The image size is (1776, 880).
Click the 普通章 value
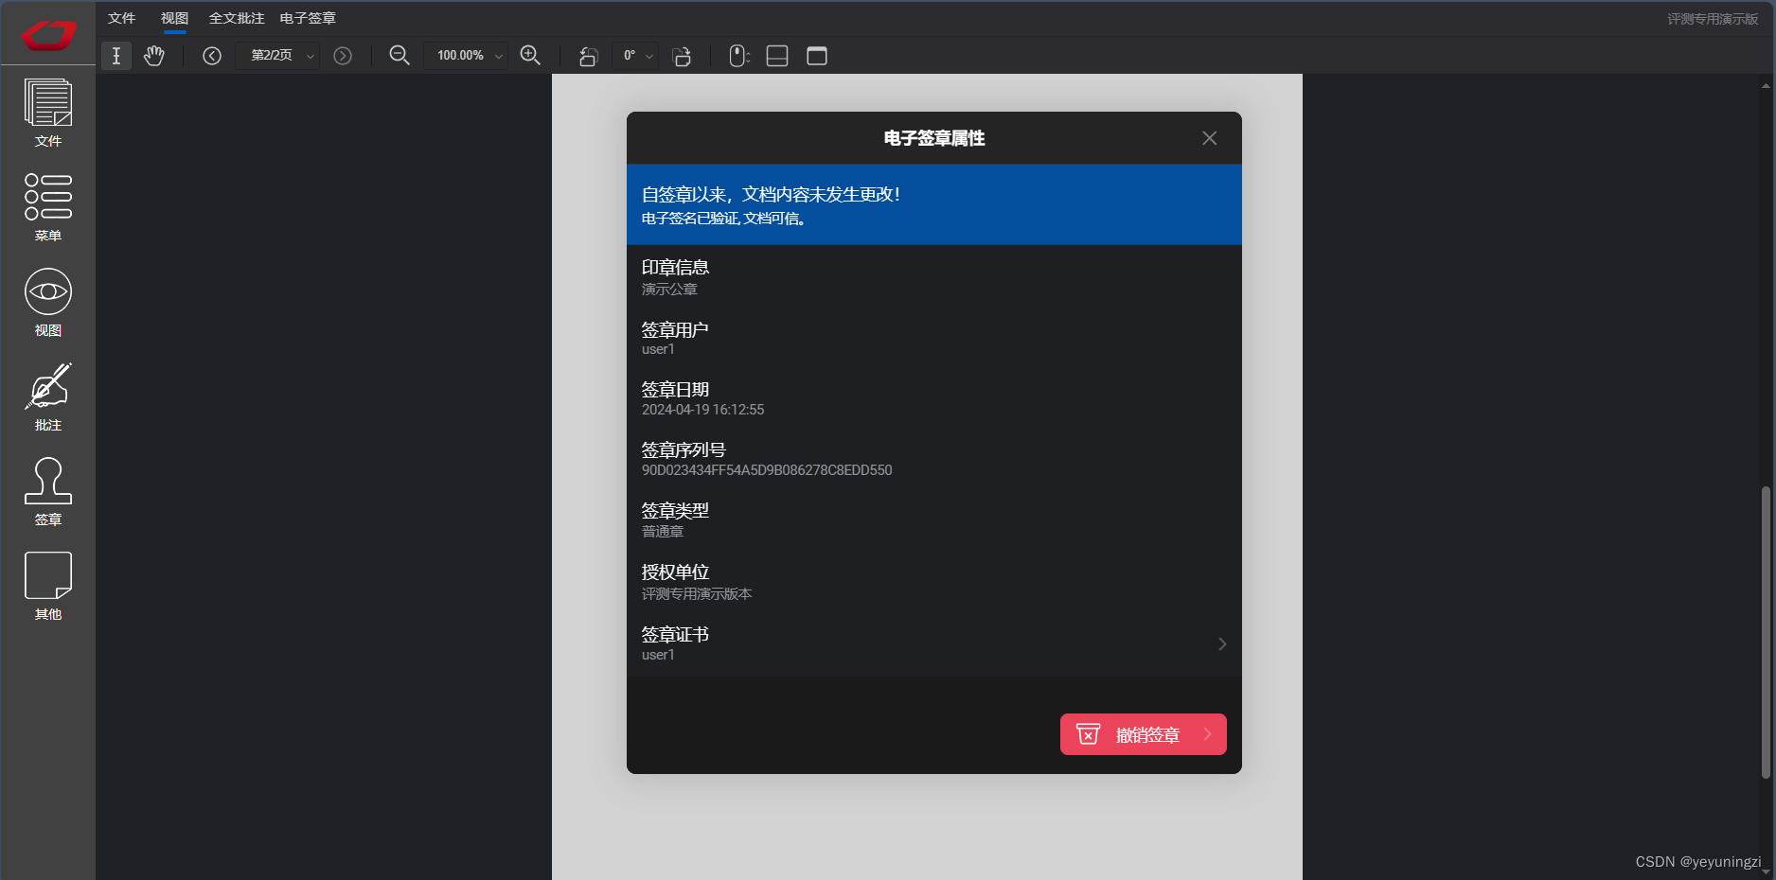point(663,532)
